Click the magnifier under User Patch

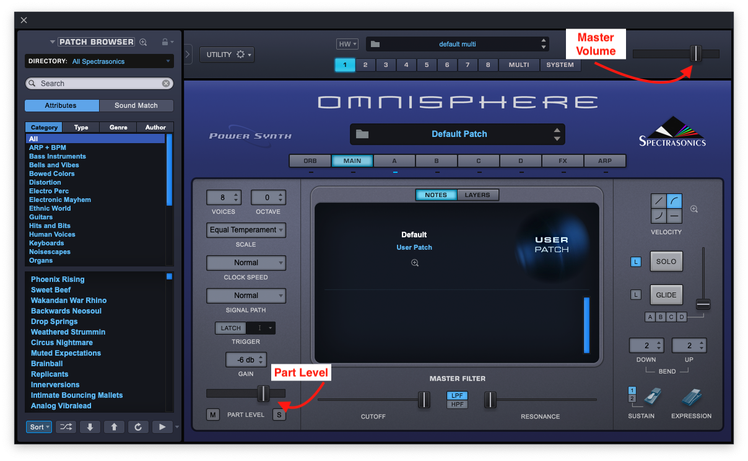click(415, 263)
